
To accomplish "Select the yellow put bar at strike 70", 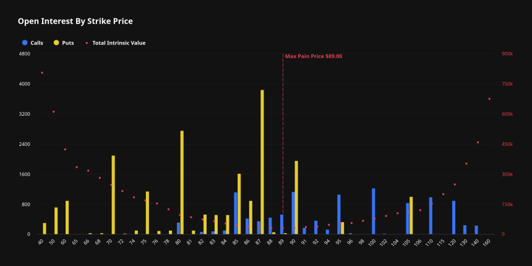I will click(x=113, y=195).
